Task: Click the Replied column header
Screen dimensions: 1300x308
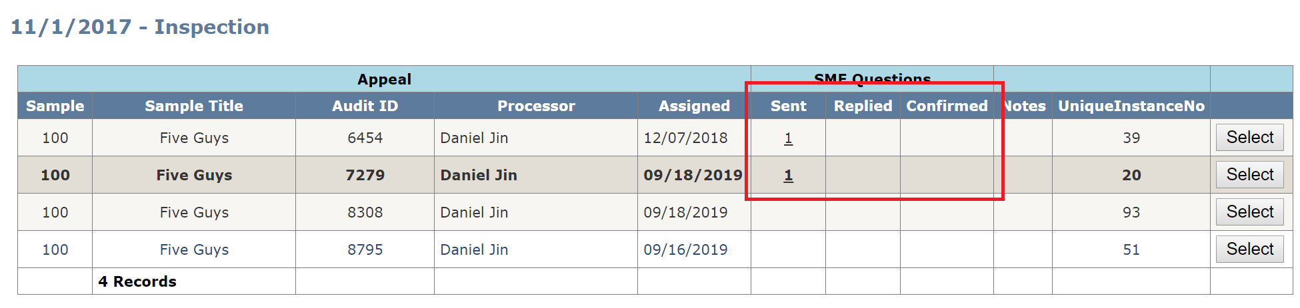Action: click(863, 106)
